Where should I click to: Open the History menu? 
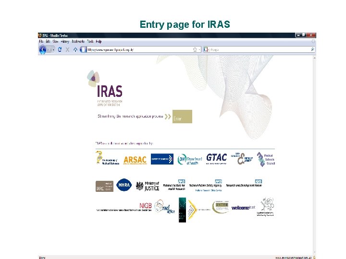65,41
